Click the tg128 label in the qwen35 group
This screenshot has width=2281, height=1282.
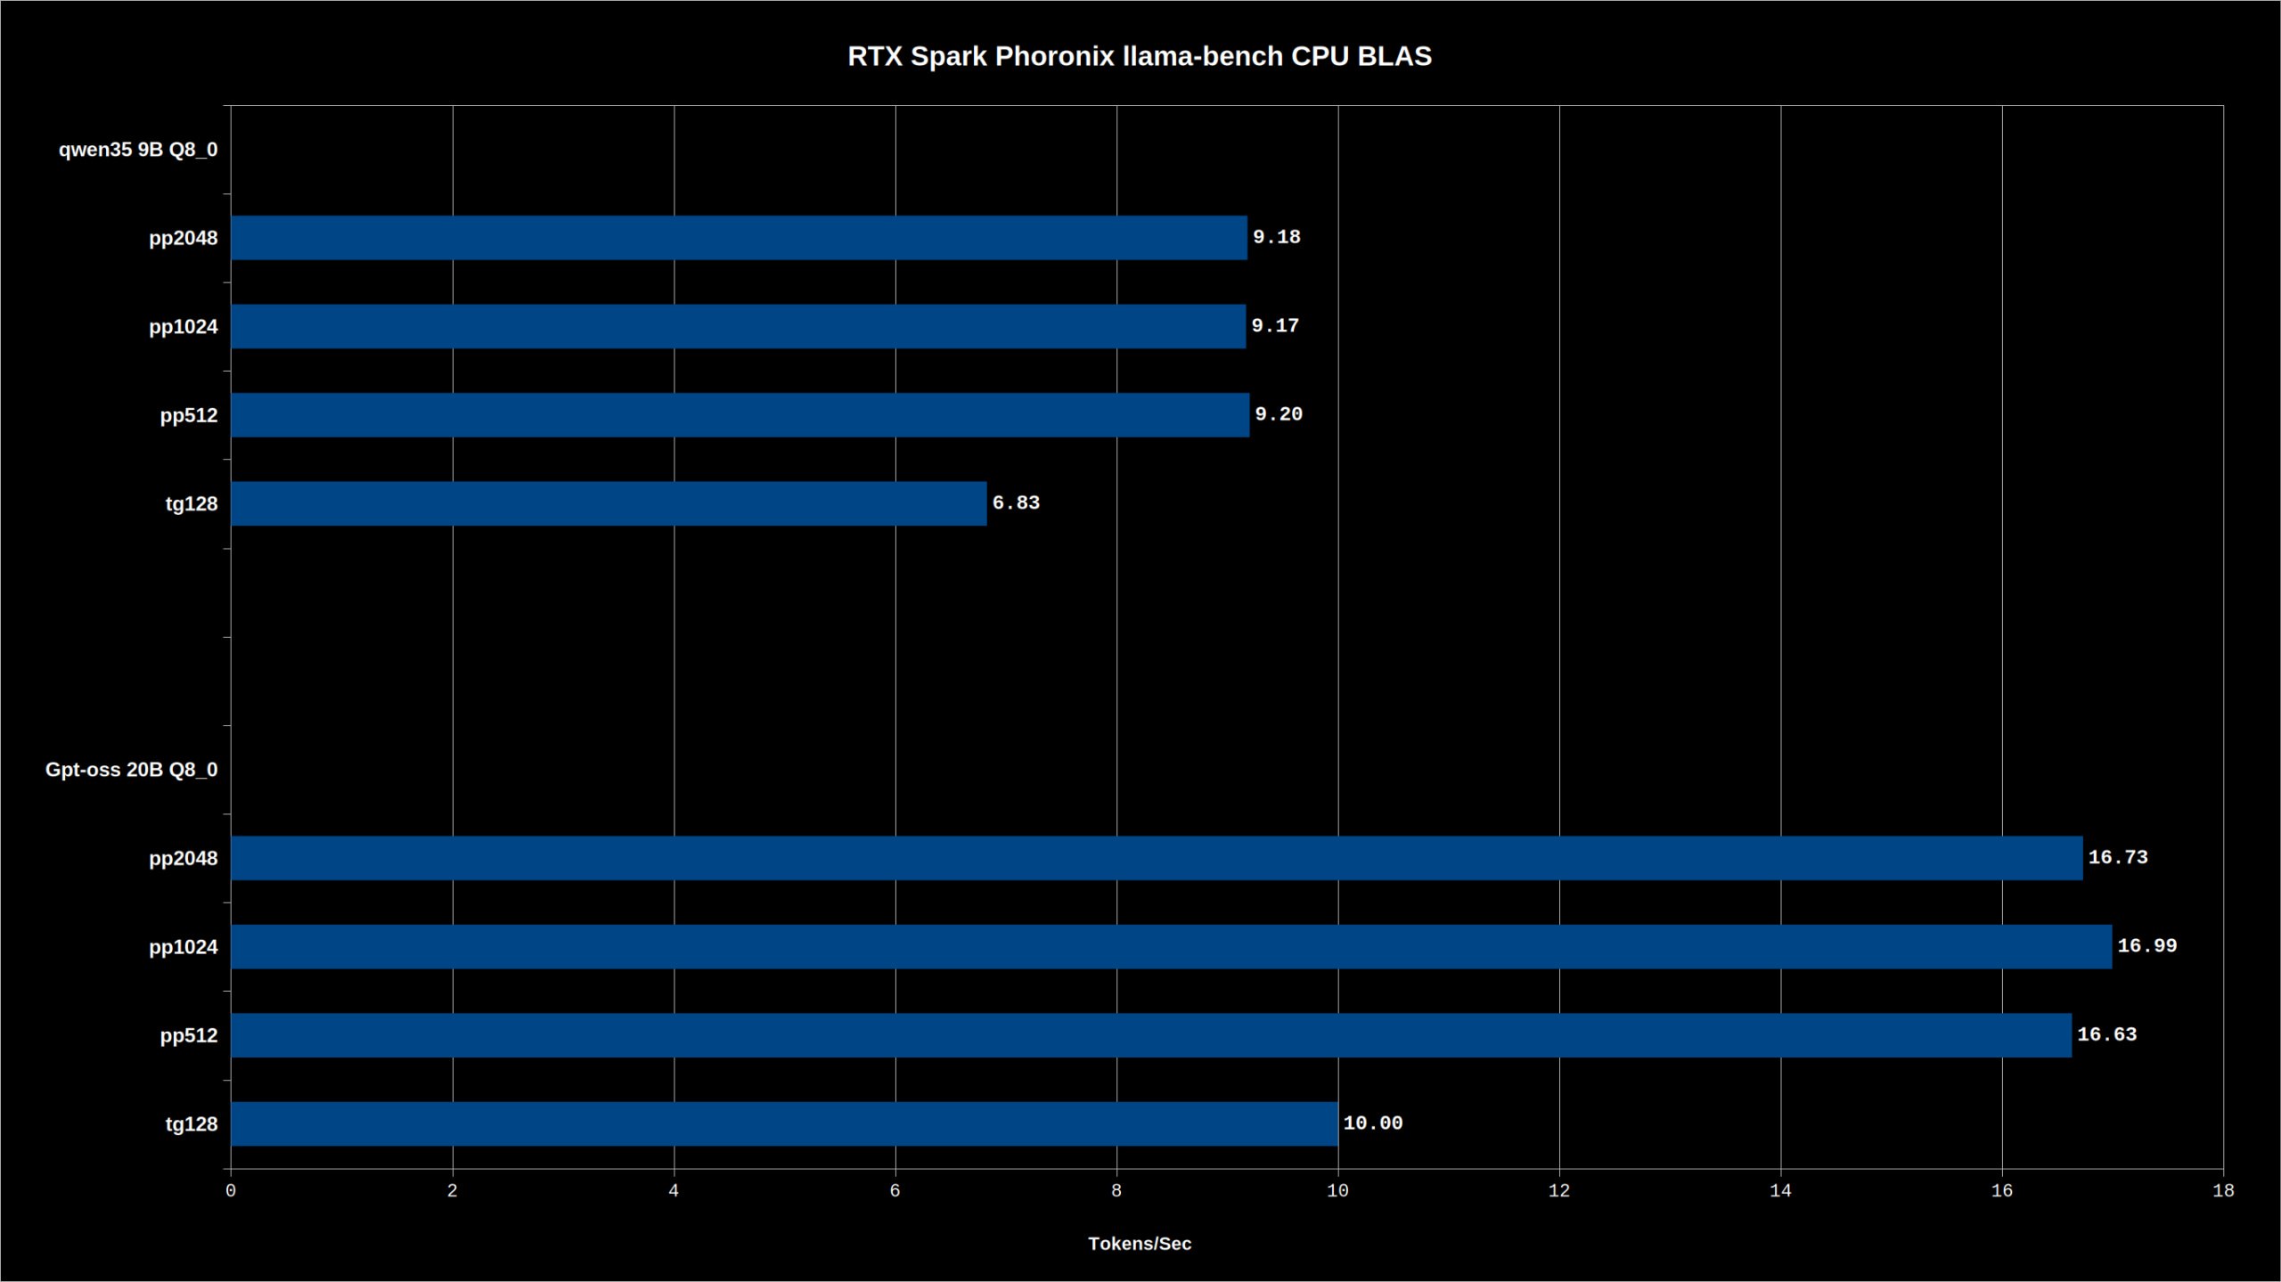192,504
